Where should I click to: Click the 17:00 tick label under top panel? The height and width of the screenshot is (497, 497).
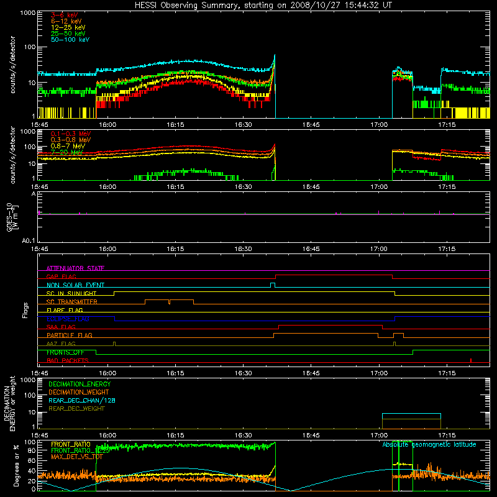tap(379, 125)
